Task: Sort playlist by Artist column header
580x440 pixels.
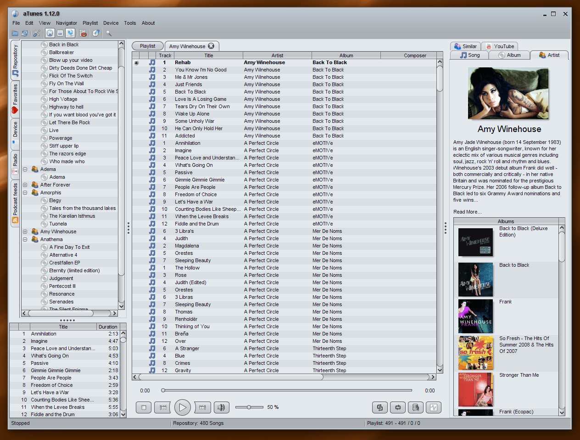Action: pos(277,55)
